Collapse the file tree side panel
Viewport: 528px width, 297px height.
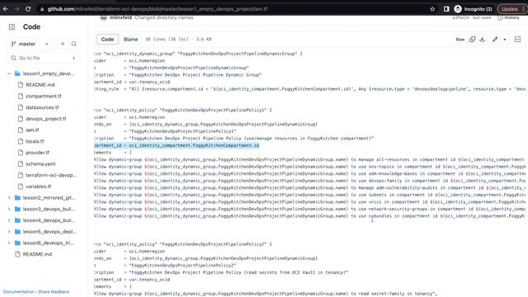tap(12, 26)
